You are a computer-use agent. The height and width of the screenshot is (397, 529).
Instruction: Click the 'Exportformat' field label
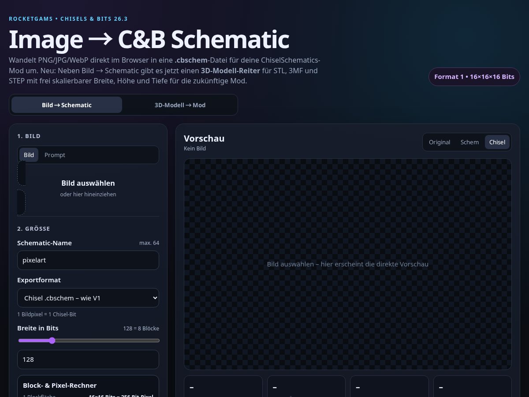click(x=39, y=280)
